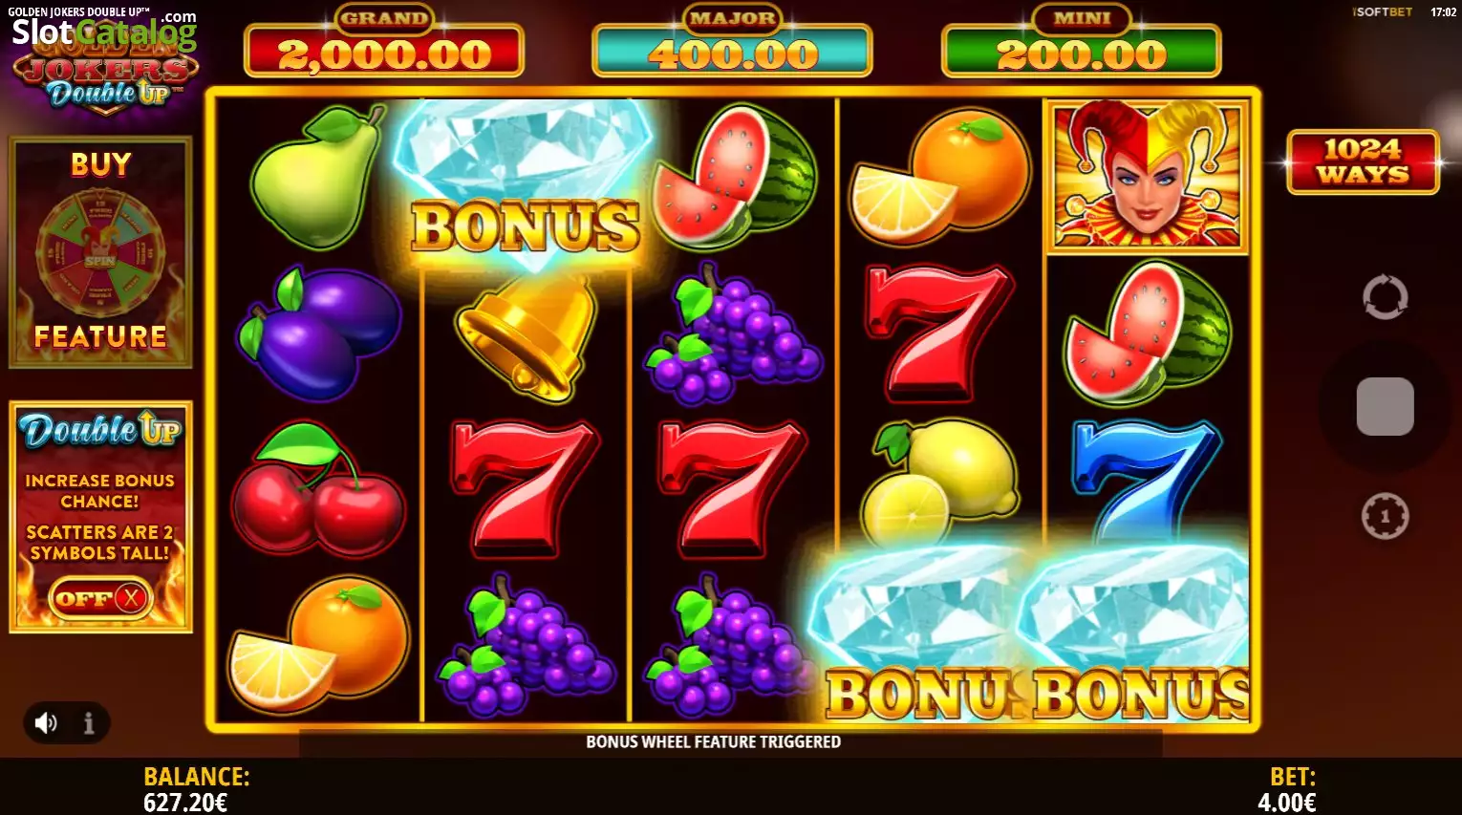Click the 1024 Ways badge
This screenshot has width=1462, height=815.
coord(1363,162)
